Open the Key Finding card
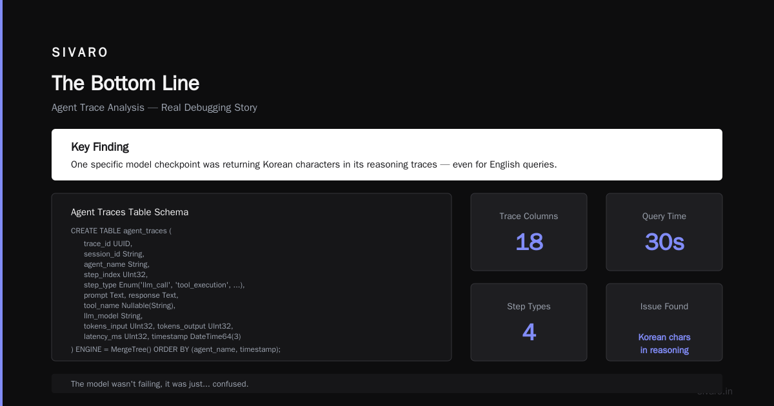Image resolution: width=774 pixels, height=406 pixels. [387, 155]
